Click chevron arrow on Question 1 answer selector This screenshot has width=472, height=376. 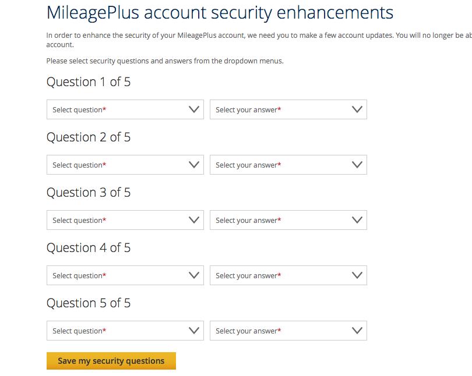click(358, 109)
